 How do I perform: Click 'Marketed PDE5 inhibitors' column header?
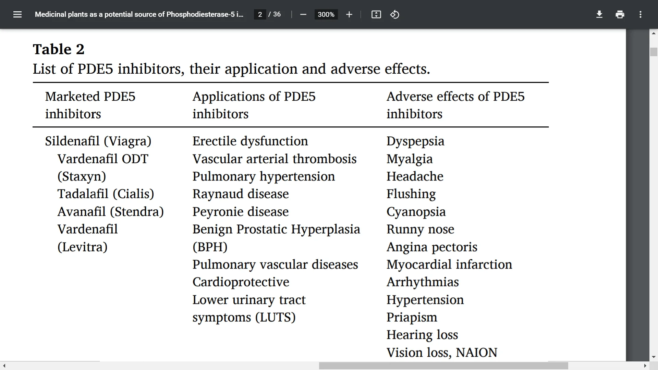click(90, 105)
